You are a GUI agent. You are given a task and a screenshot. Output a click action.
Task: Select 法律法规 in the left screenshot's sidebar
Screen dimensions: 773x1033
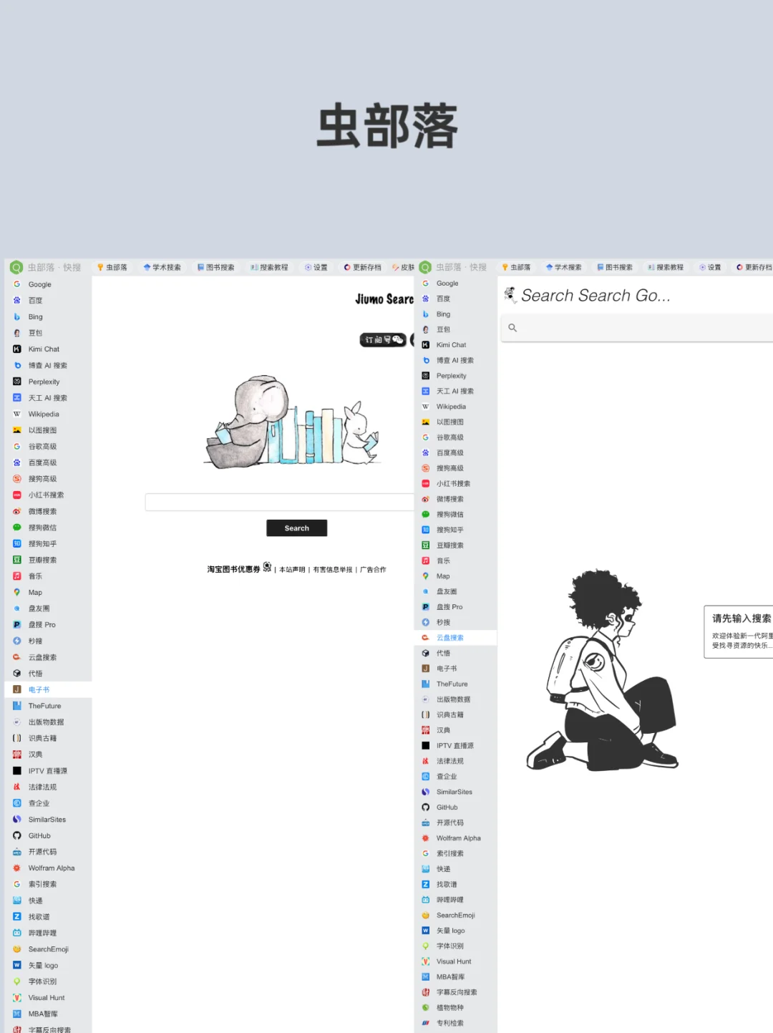tap(48, 787)
